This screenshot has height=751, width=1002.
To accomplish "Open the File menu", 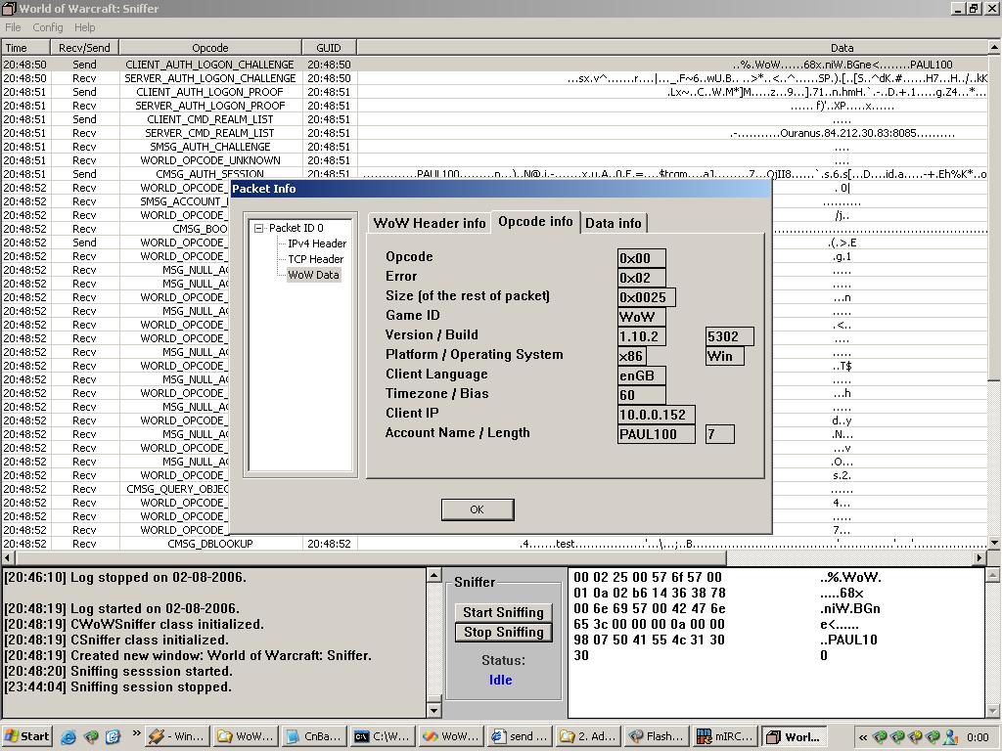I will [x=13, y=27].
